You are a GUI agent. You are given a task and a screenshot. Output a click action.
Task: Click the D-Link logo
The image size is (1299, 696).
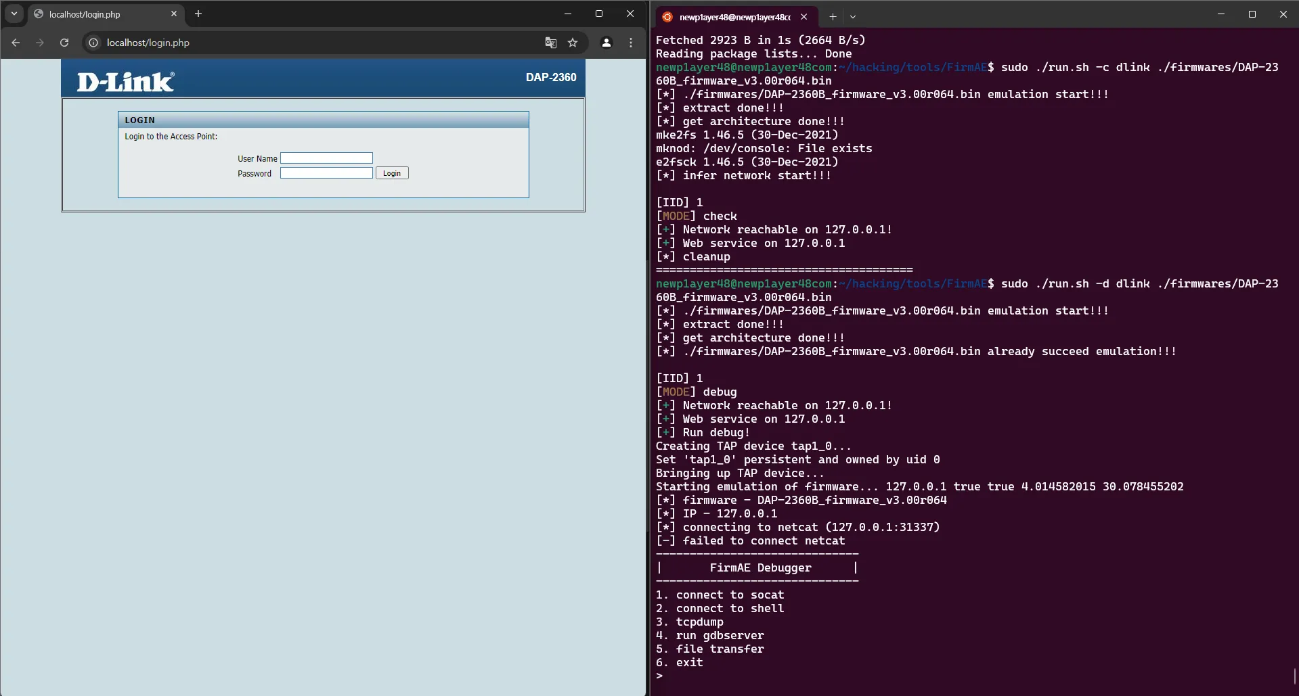pyautogui.click(x=125, y=82)
